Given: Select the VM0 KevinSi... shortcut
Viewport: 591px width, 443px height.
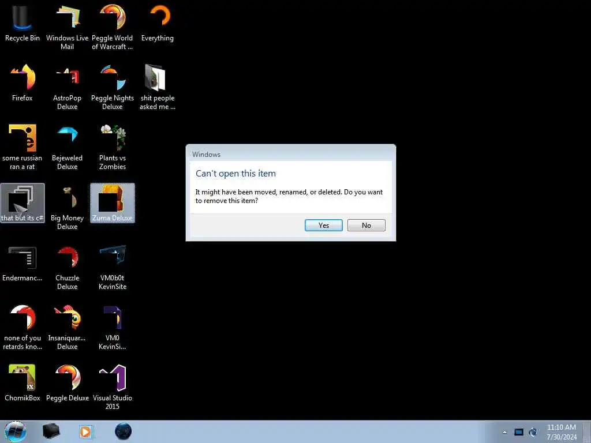Looking at the screenshot, I should [113, 327].
